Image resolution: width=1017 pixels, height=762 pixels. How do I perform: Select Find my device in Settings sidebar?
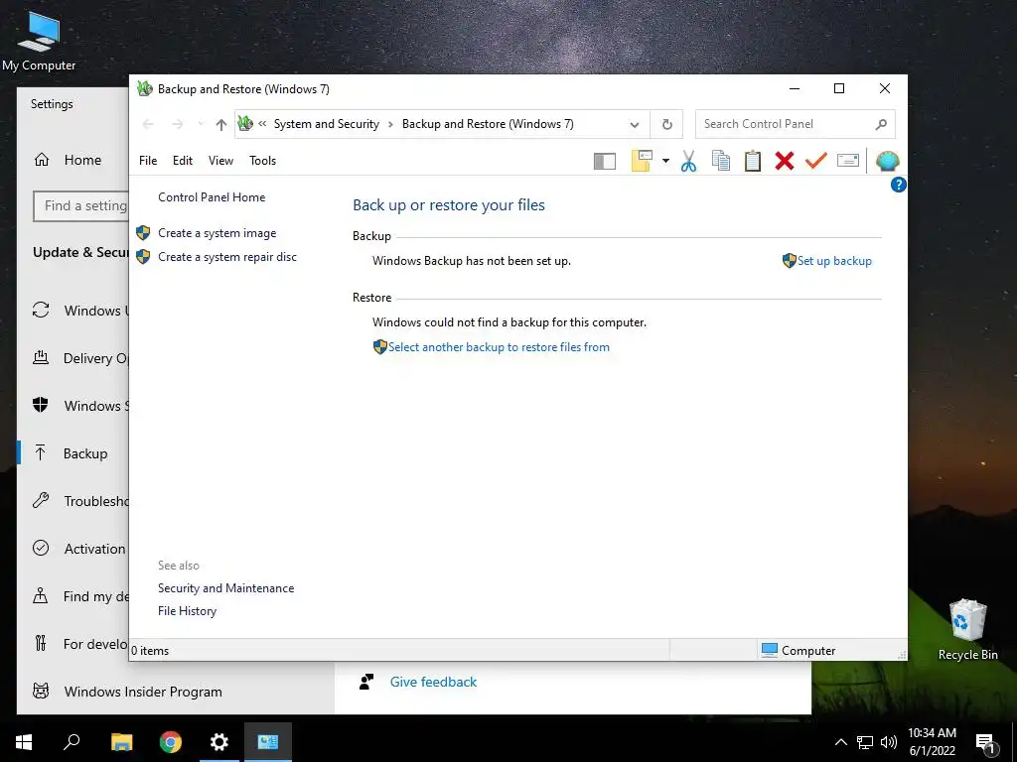pyautogui.click(x=73, y=596)
